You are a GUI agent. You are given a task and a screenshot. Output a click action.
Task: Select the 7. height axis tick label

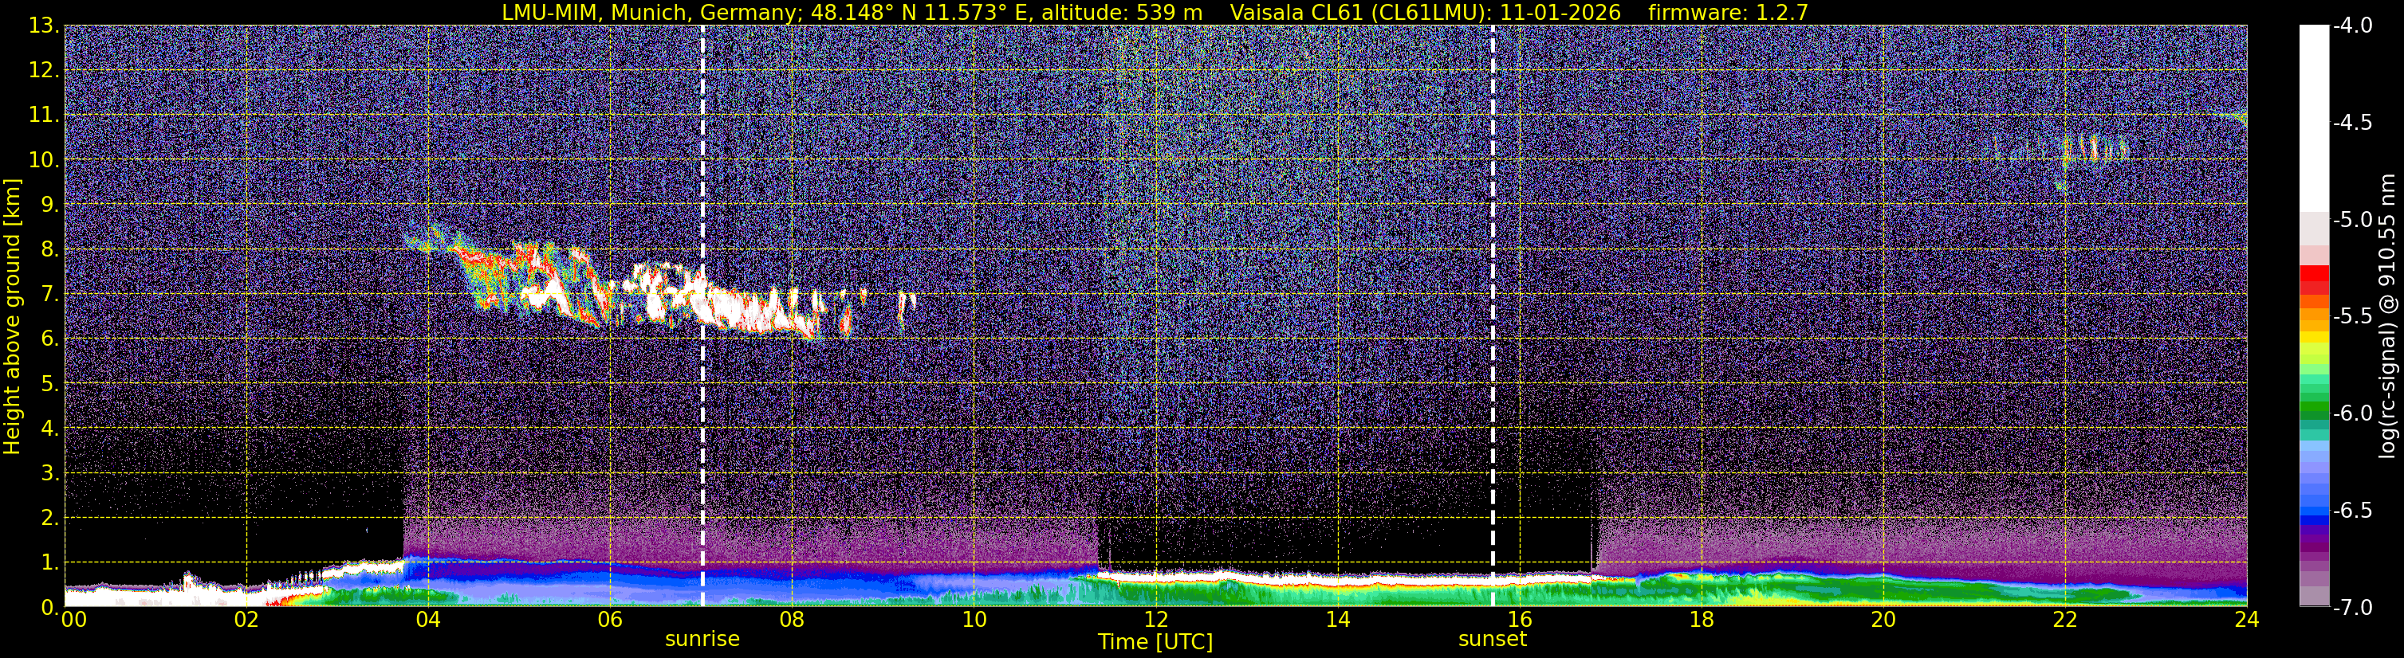tap(50, 294)
